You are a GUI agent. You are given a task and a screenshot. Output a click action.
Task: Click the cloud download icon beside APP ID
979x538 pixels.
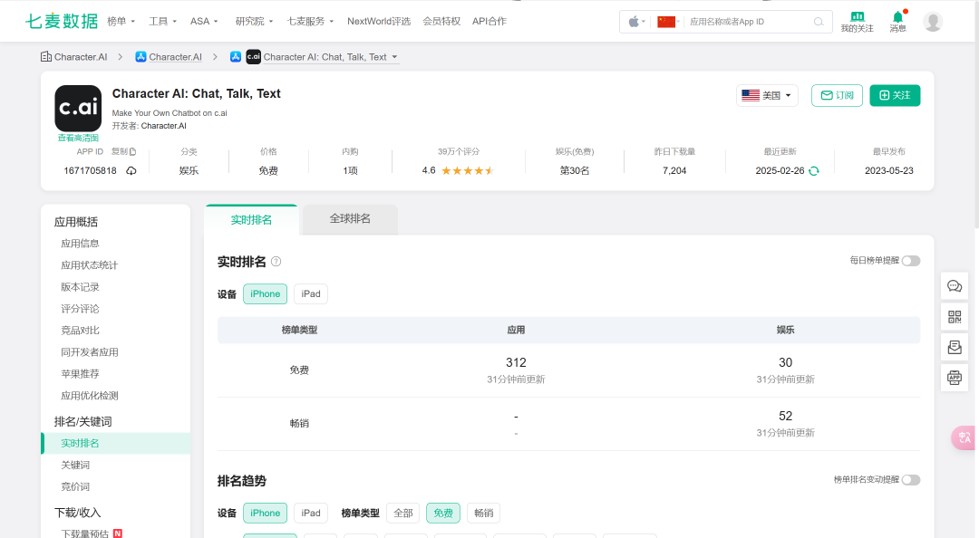(131, 171)
